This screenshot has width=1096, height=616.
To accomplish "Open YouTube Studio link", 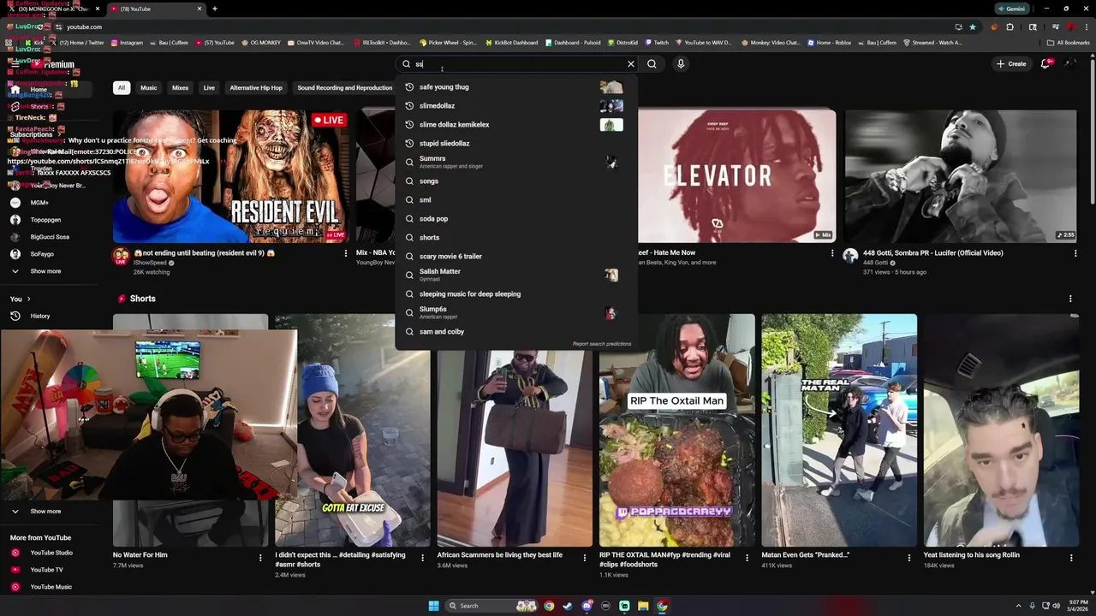I will (x=51, y=553).
